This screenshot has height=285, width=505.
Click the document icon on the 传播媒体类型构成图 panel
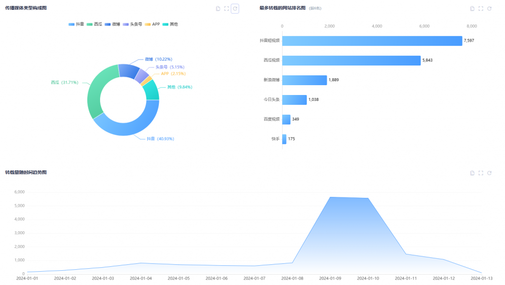[218, 8]
